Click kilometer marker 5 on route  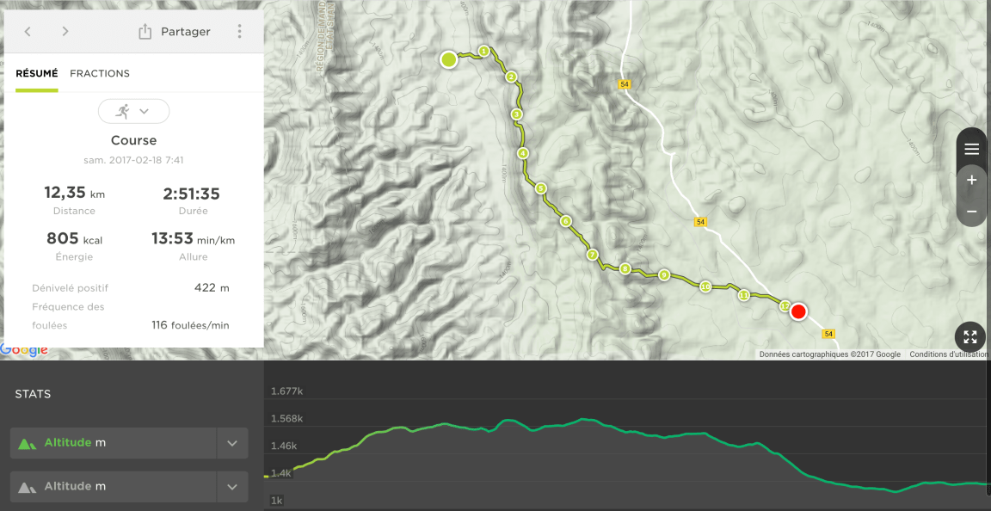pyautogui.click(x=540, y=188)
